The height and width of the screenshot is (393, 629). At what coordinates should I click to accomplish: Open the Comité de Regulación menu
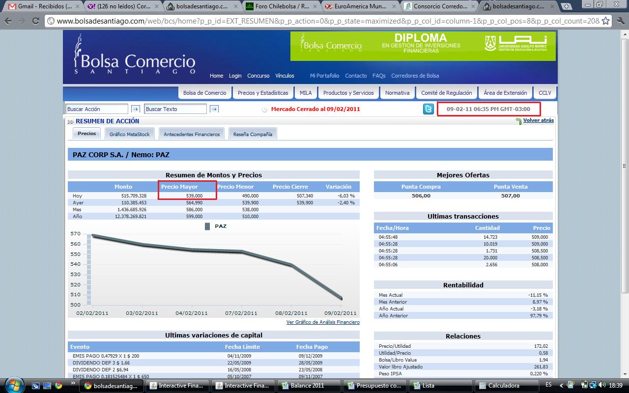[x=447, y=93]
